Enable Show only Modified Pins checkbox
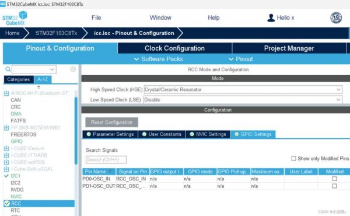 point(294,158)
